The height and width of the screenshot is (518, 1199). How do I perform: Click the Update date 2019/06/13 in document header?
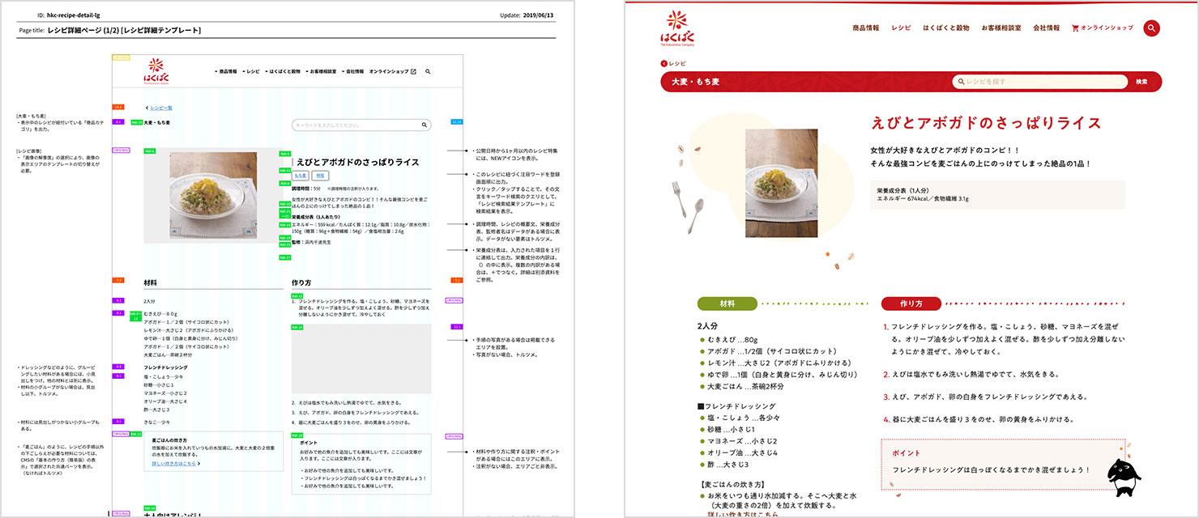[540, 15]
